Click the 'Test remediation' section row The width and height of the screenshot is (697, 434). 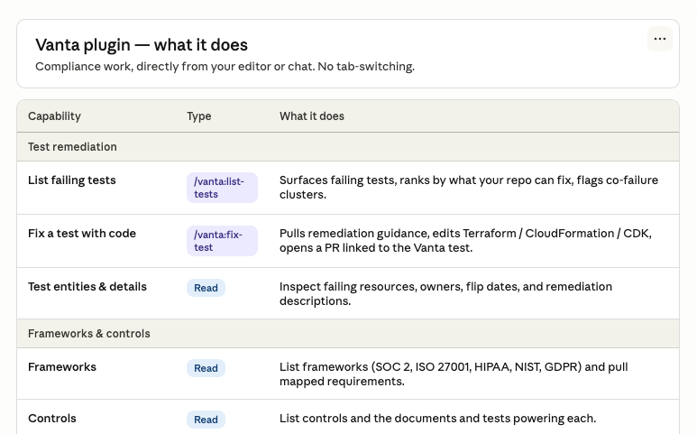tap(348, 147)
